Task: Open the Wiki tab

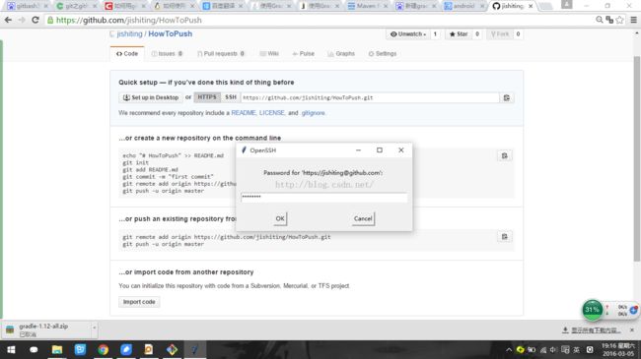Action: (269, 53)
